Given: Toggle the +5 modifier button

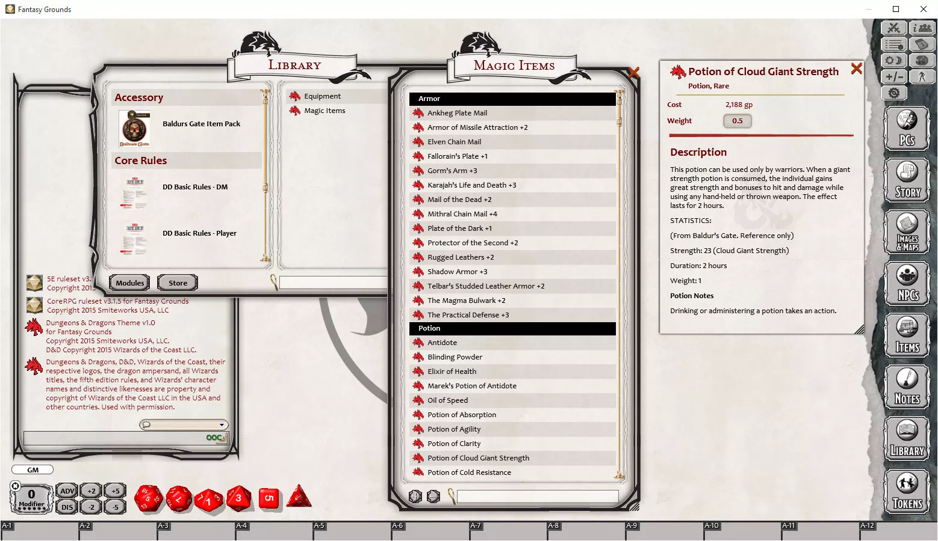Looking at the screenshot, I should (x=115, y=491).
